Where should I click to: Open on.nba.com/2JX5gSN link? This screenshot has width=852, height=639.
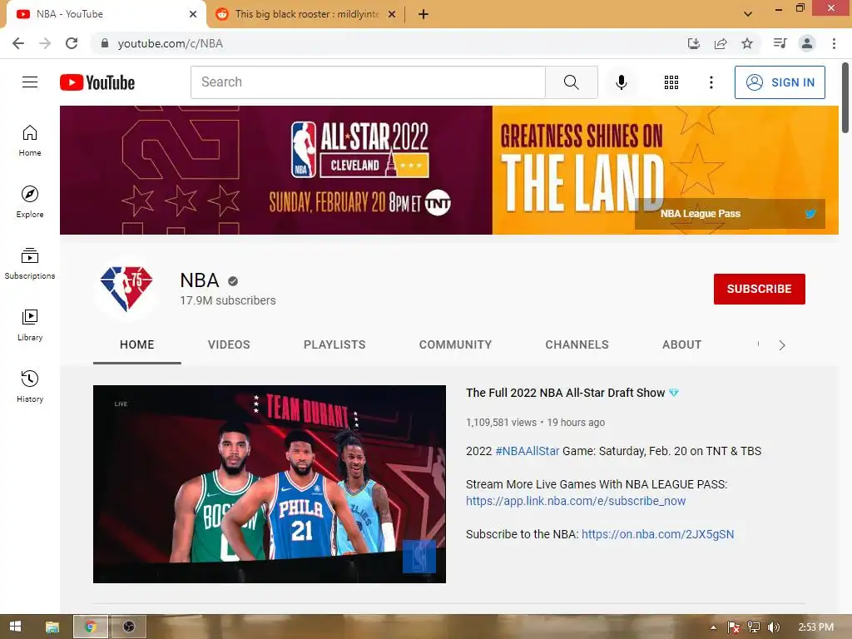pyautogui.click(x=657, y=534)
